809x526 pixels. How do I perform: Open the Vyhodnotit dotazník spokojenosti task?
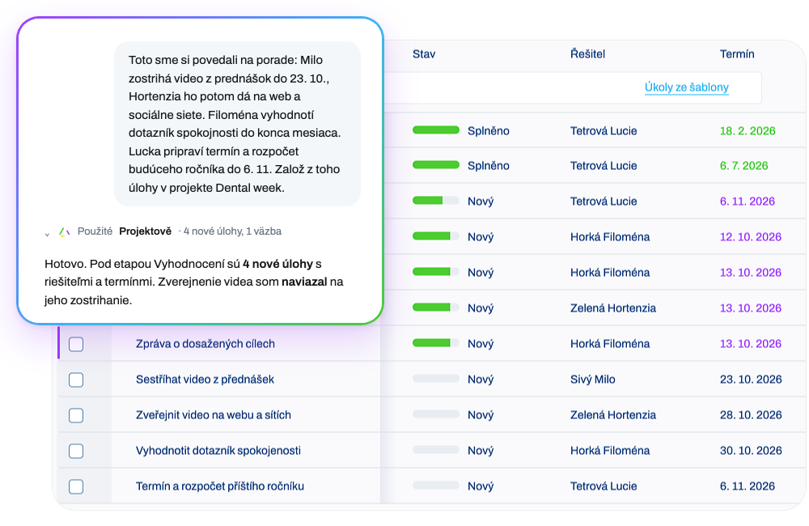pyautogui.click(x=218, y=451)
